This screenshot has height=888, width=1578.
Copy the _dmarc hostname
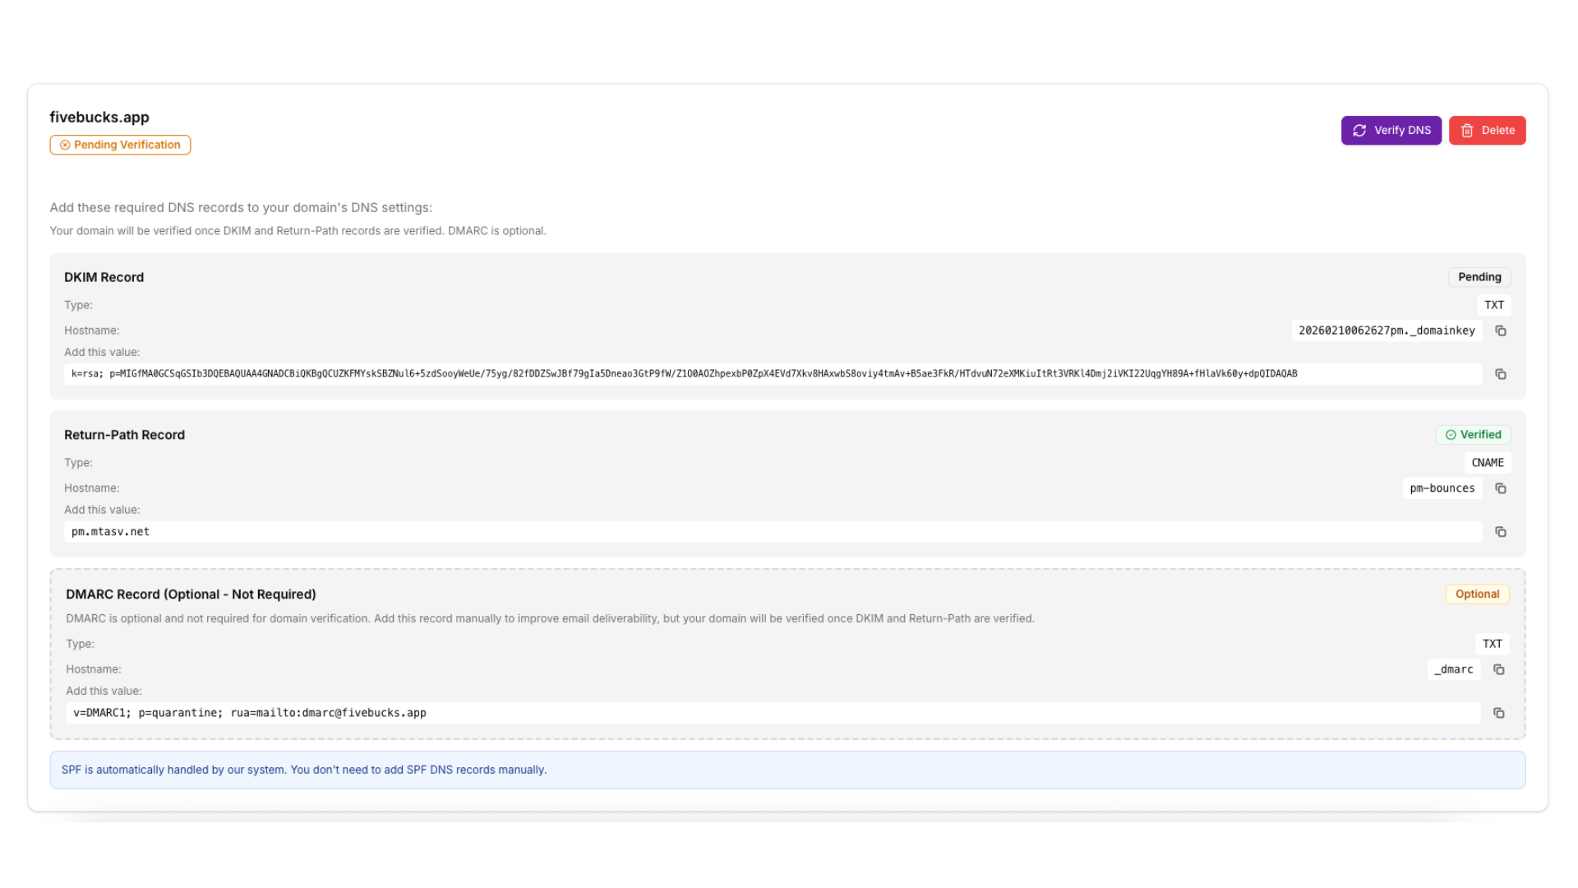tap(1498, 669)
